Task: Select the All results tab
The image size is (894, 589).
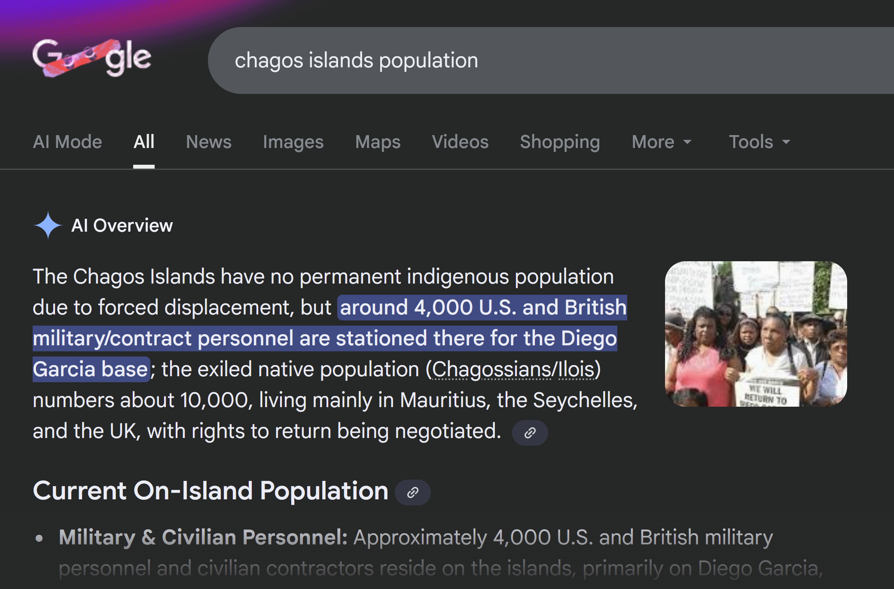Action: pyautogui.click(x=144, y=142)
